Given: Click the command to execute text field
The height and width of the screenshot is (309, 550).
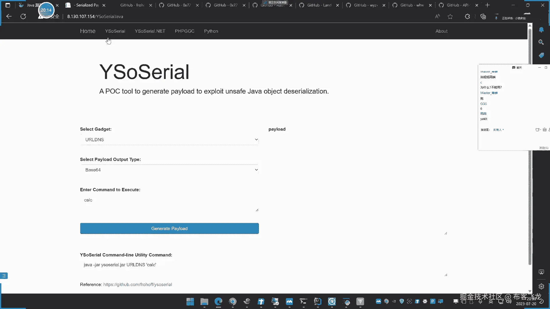Looking at the screenshot, I should click(x=170, y=204).
